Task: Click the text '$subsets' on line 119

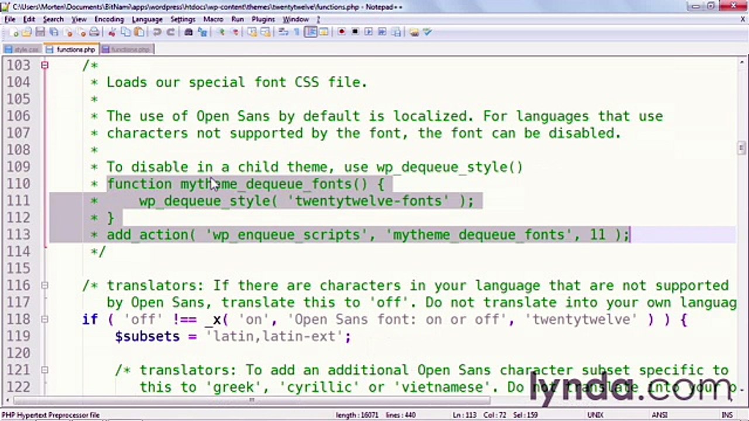Action: (147, 337)
